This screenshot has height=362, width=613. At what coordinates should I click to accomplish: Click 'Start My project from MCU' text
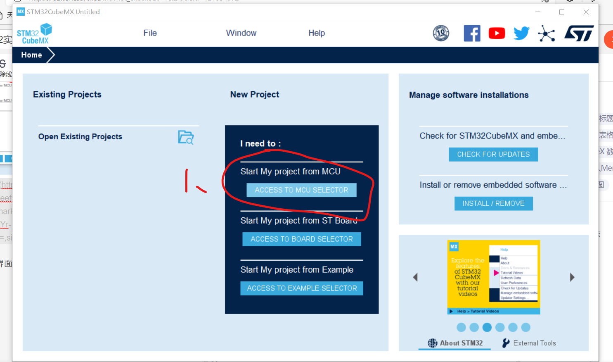pos(291,171)
